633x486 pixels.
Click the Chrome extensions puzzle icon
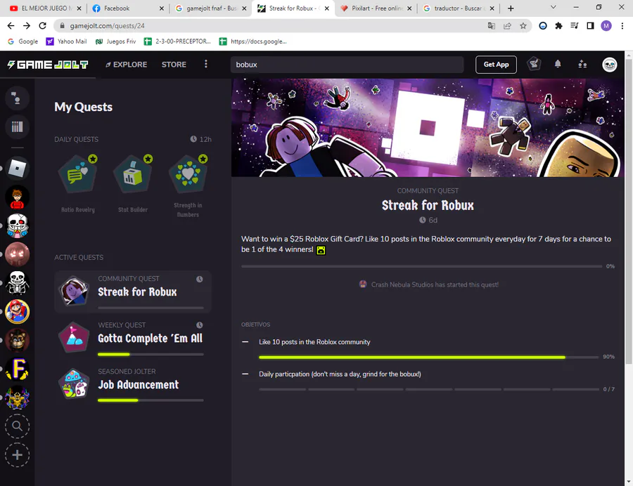558,26
